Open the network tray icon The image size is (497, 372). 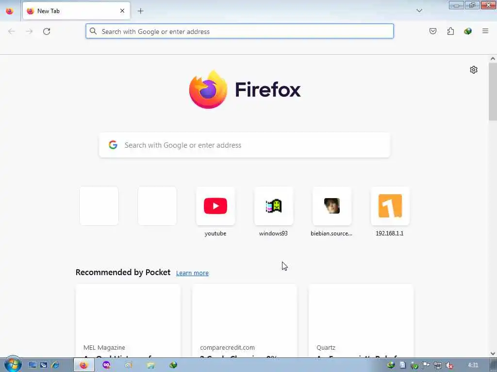click(438, 366)
